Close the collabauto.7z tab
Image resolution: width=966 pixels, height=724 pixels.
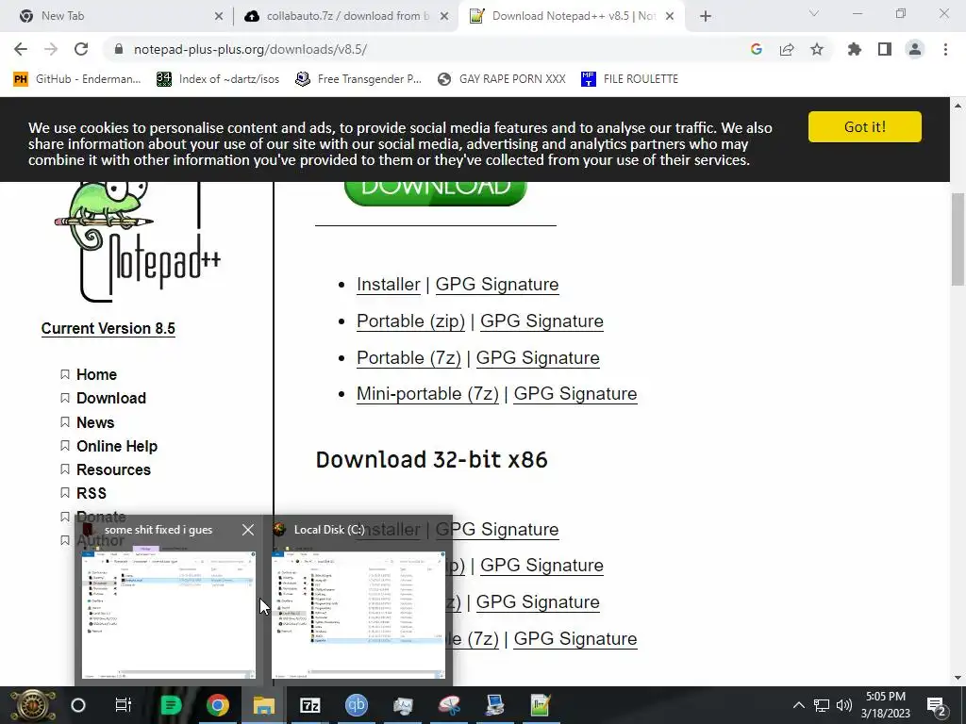(444, 17)
